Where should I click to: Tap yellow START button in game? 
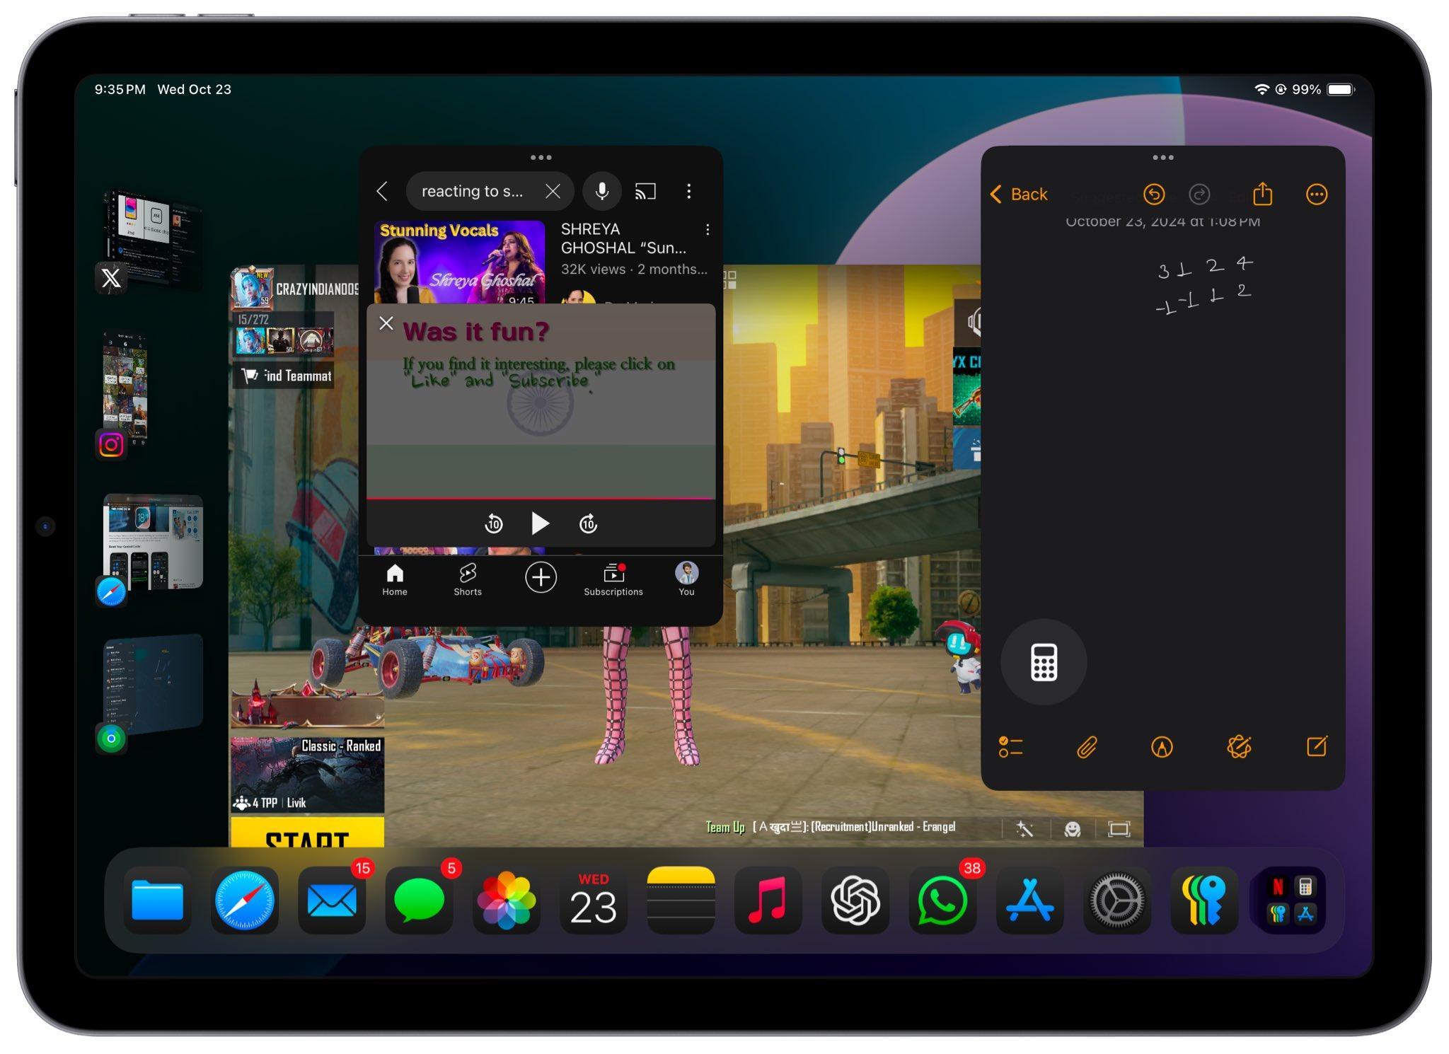(307, 833)
